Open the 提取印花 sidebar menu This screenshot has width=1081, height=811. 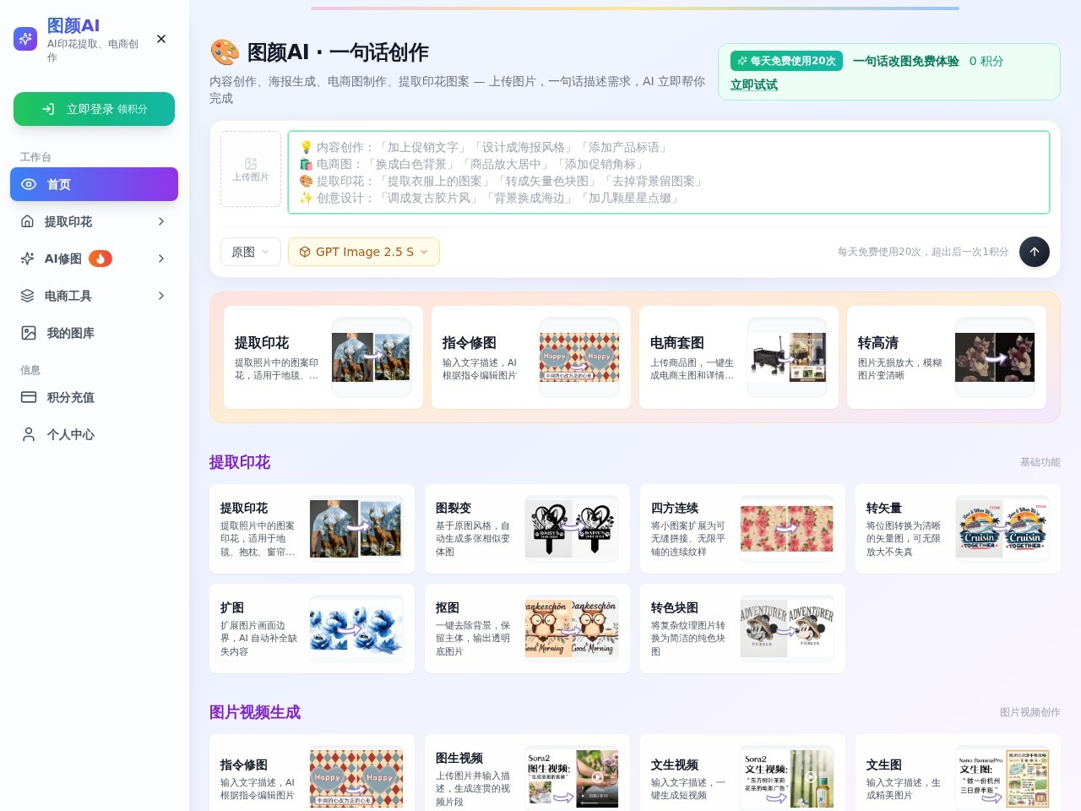point(94,221)
